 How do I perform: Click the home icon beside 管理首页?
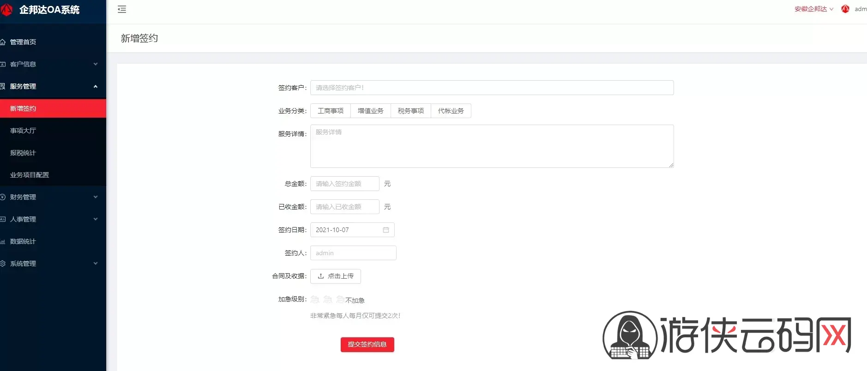3,42
